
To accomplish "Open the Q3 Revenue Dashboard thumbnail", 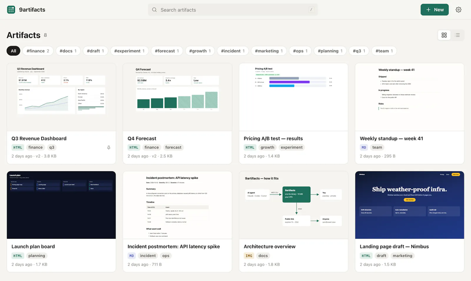I will (x=61, y=97).
